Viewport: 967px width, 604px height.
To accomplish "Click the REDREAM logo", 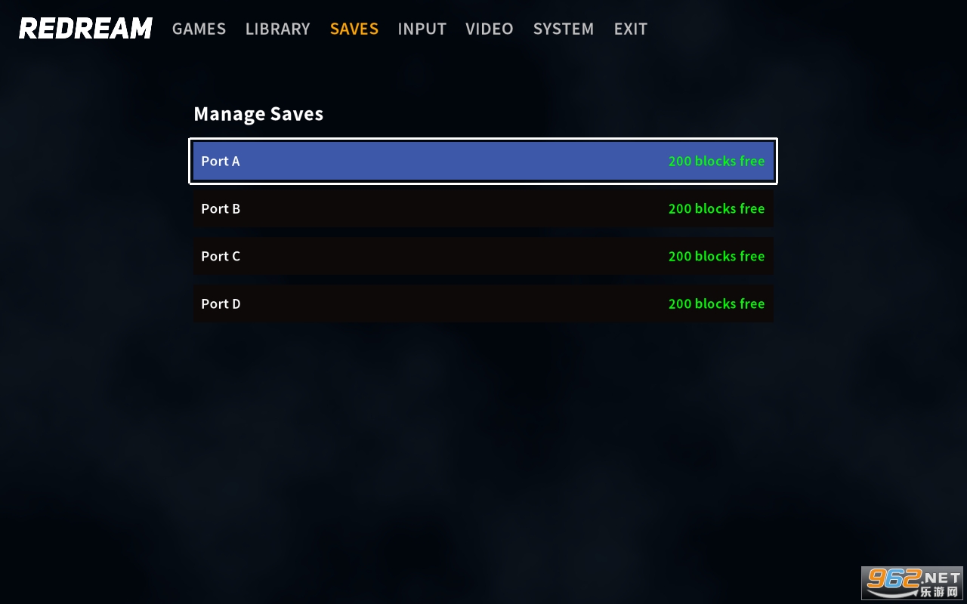I will [x=85, y=29].
